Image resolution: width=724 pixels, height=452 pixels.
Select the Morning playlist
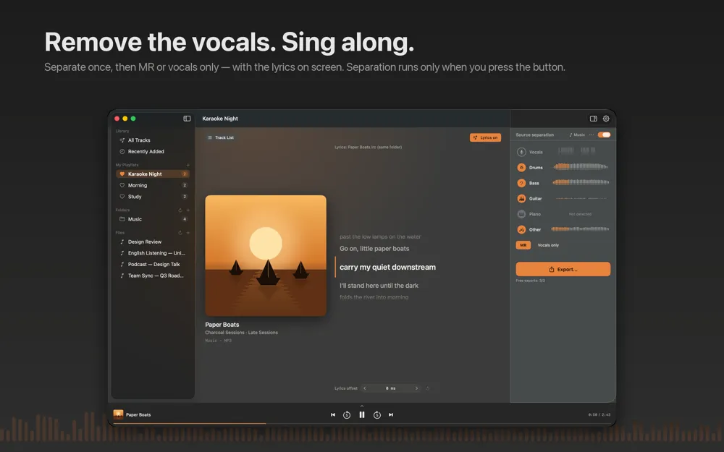click(x=152, y=185)
